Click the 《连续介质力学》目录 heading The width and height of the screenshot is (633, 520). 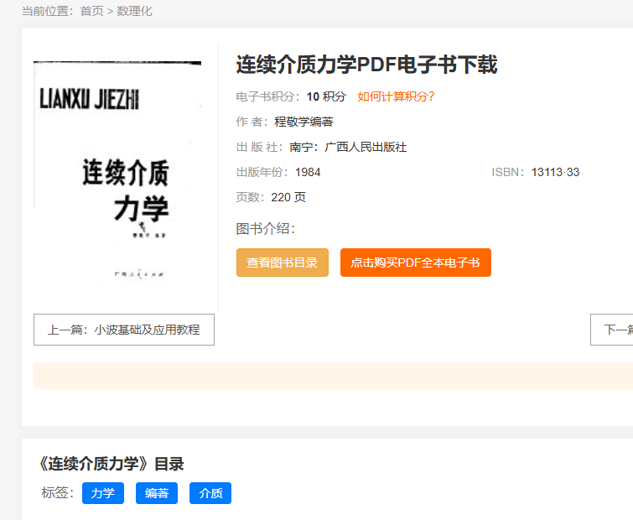point(112,464)
